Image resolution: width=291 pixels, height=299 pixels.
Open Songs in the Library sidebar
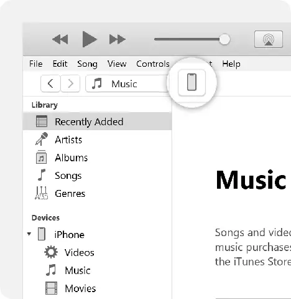(68, 176)
